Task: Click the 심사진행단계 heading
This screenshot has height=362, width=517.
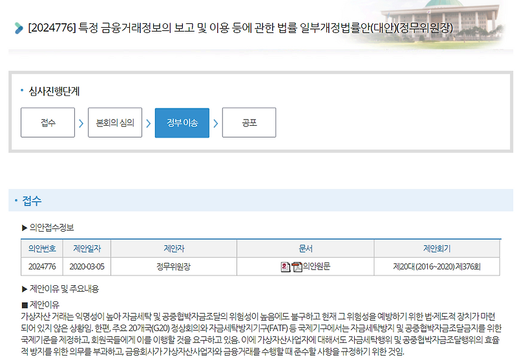Action: pyautogui.click(x=54, y=91)
